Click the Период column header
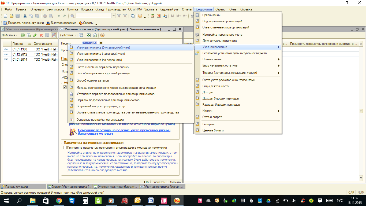Screen dimensions: 366x206 pyautogui.click(x=21, y=44)
